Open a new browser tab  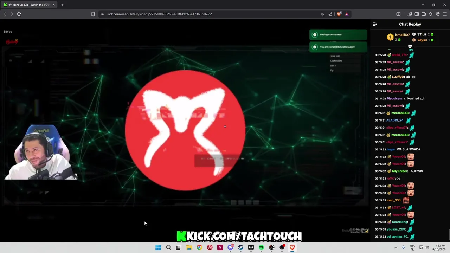tap(62, 5)
